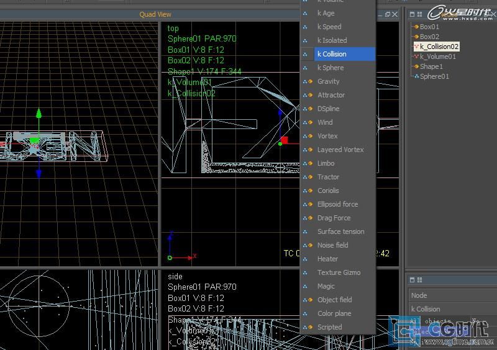Click the Quad View title label
Image resolution: width=497 pixels, height=350 pixels.
click(x=155, y=14)
